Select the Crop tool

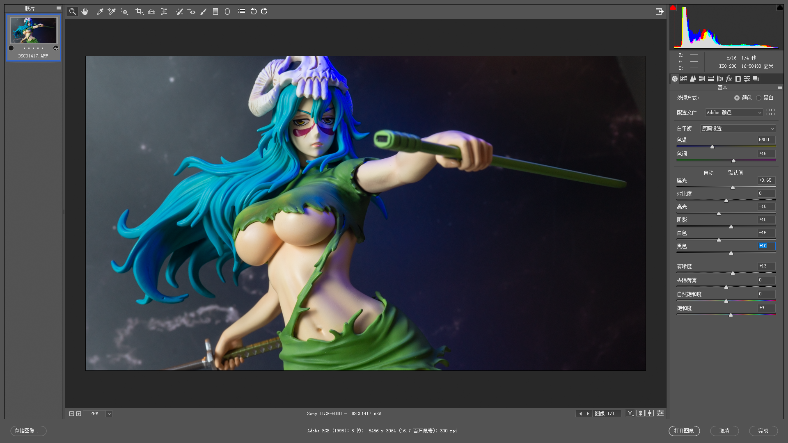(139, 11)
